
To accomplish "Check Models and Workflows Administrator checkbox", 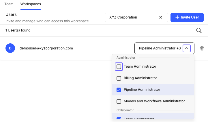I will pyautogui.click(x=119, y=101).
